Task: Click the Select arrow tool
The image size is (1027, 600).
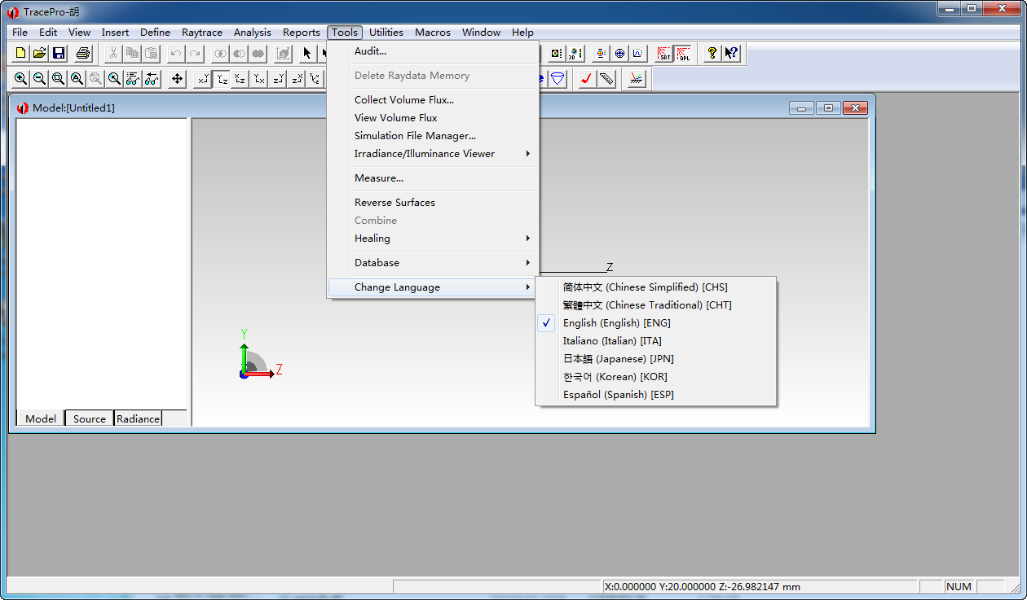Action: (x=306, y=53)
